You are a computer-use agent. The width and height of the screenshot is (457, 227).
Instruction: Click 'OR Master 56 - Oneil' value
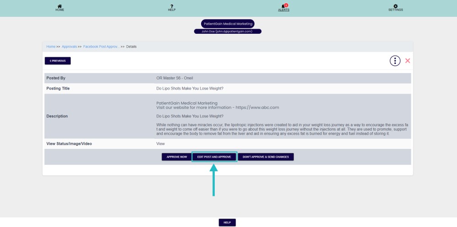175,78
